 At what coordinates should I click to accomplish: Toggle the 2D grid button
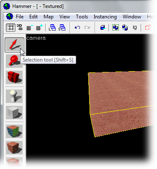coord(11,28)
